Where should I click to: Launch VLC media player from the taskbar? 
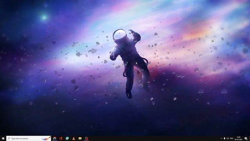(x=74, y=138)
